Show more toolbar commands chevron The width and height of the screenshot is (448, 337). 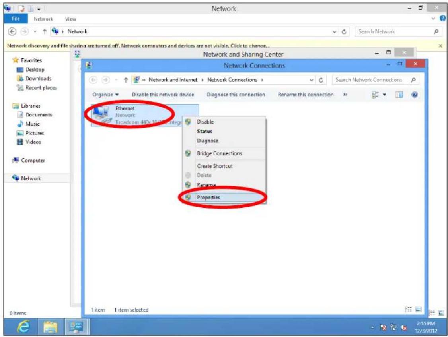pyautogui.click(x=345, y=95)
